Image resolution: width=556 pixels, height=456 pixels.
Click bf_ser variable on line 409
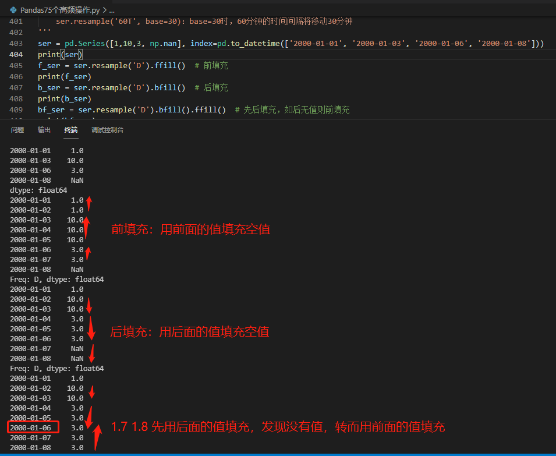(x=51, y=109)
